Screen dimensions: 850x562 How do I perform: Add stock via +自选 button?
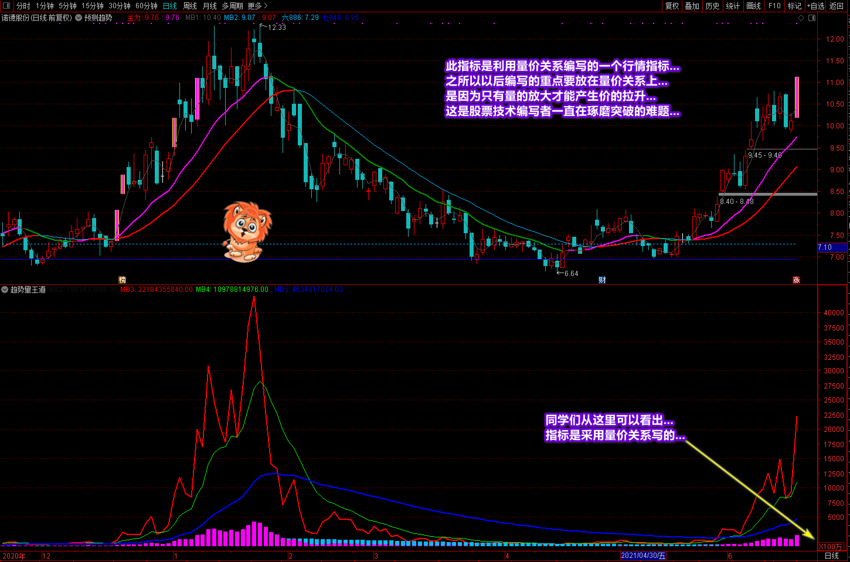[x=815, y=6]
